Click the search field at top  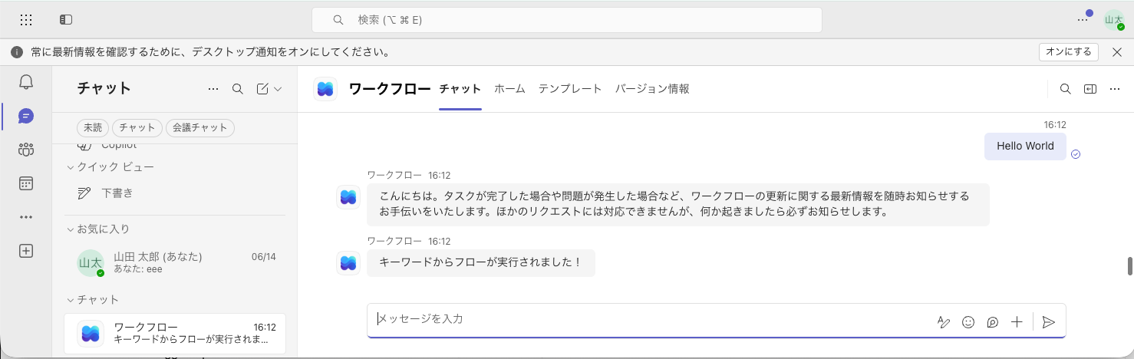566,20
